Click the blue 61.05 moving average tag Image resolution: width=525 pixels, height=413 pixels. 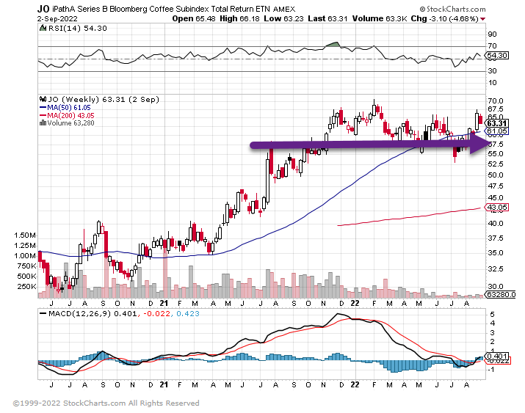497,131
